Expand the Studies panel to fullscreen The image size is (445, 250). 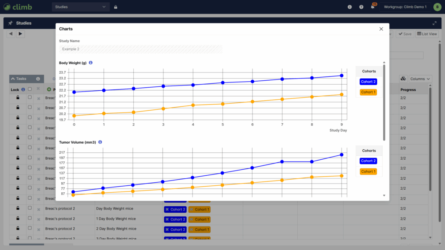point(434,23)
